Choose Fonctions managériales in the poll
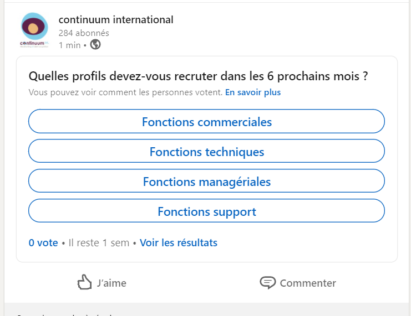Viewport: 411px width, 316px height. (x=206, y=182)
